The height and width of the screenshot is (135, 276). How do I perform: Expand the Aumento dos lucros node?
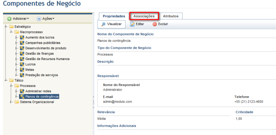point(17,37)
